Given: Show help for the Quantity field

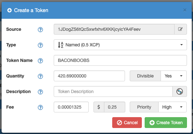Looking at the screenshot, I should [x=40, y=76].
